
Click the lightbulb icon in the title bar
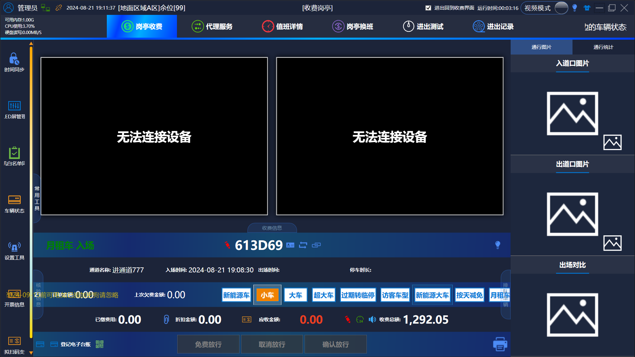[574, 8]
